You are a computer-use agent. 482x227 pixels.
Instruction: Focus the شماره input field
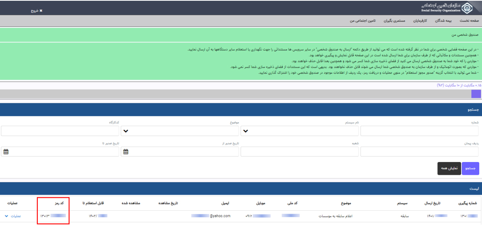(420, 131)
